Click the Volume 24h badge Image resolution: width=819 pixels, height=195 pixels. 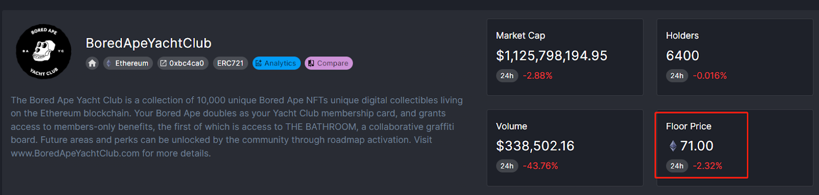(x=507, y=166)
